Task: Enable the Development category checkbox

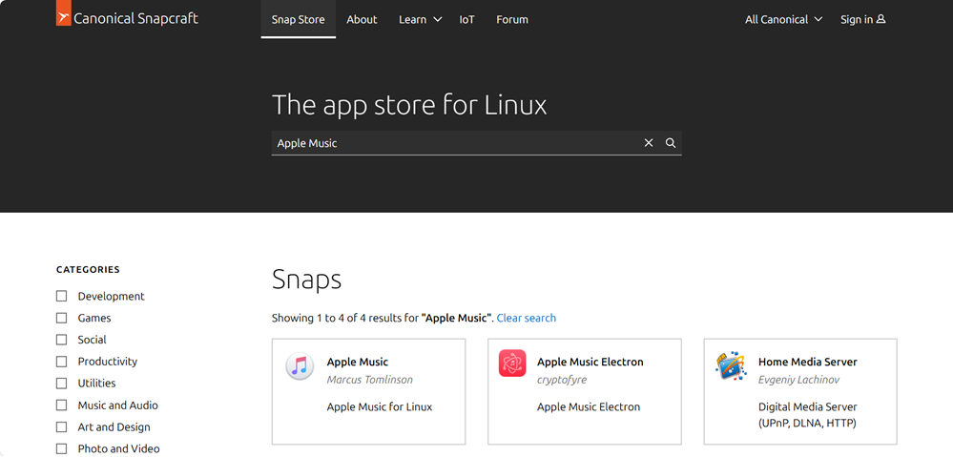Action: click(x=62, y=297)
